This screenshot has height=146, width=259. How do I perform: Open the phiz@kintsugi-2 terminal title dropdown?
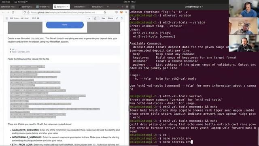tap(194, 7)
